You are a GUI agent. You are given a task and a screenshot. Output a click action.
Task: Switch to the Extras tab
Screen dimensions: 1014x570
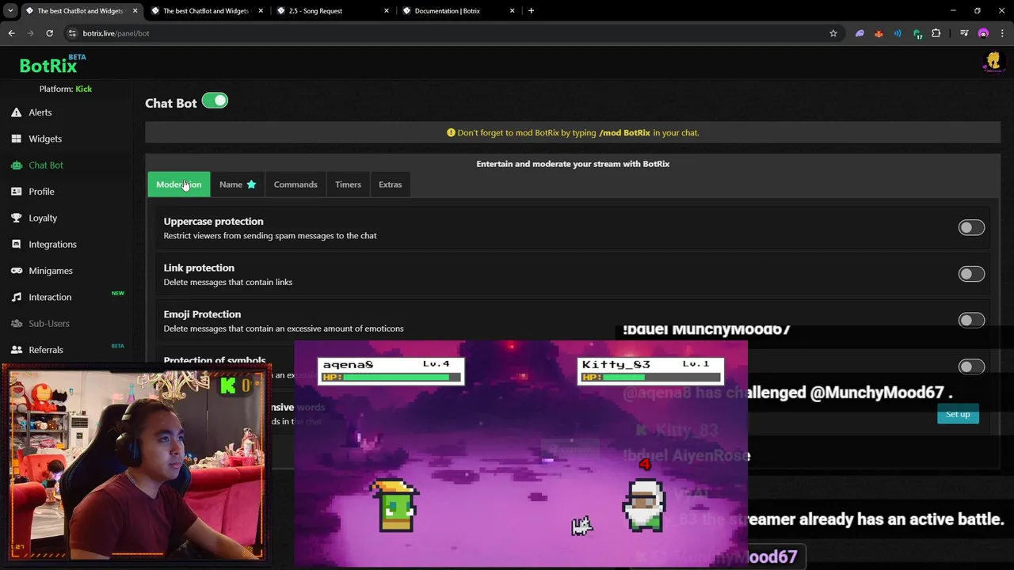click(390, 184)
